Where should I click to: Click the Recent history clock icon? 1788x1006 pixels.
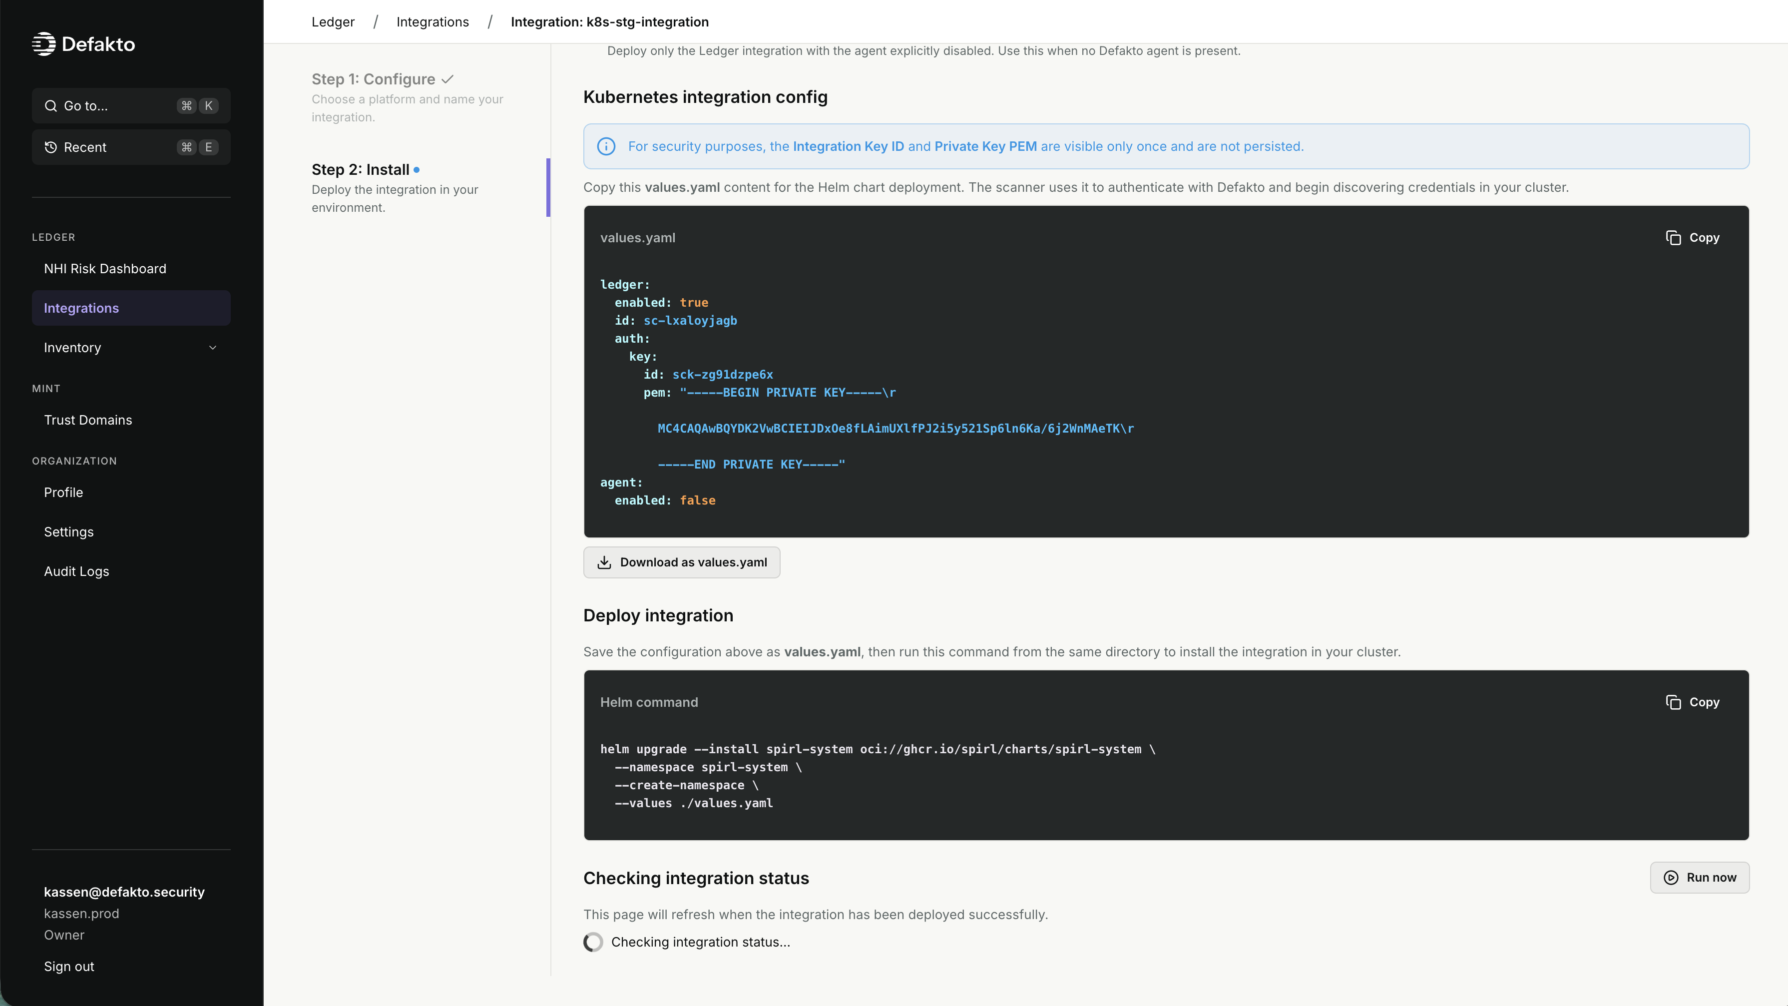50,147
